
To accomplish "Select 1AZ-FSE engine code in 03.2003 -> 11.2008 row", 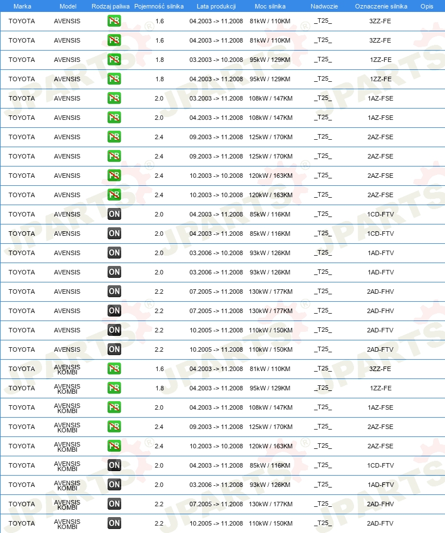I will (x=380, y=98).
